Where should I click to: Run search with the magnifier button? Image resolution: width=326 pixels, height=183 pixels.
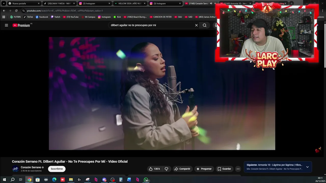[x=205, y=25]
